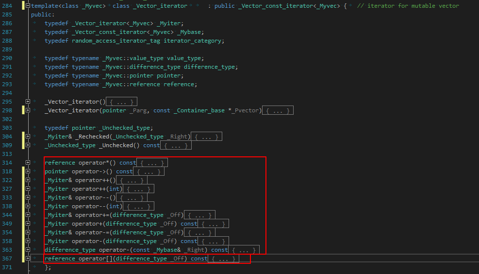Viewport: 479px width, 274px height.
Task: Expand the fold toggle at line 322
Action: tap(28, 180)
